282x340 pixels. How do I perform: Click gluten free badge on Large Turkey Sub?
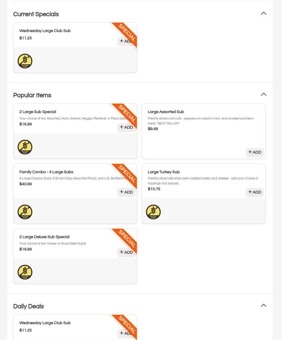pos(153,212)
